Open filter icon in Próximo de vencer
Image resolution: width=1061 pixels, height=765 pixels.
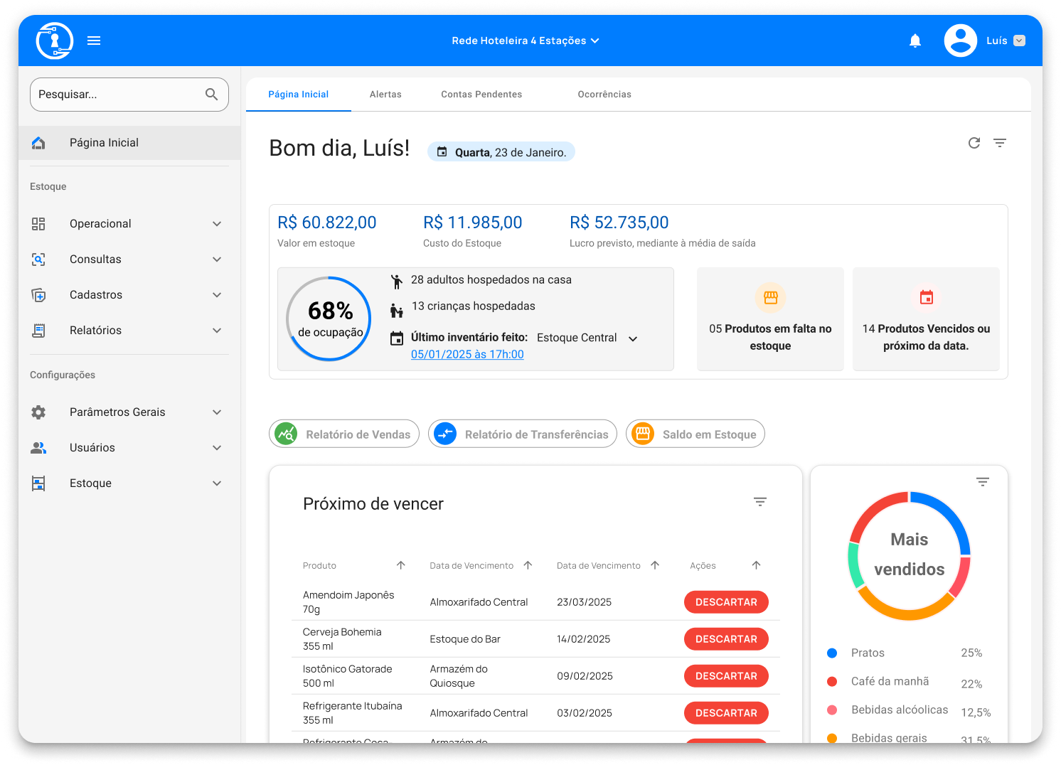pos(759,502)
